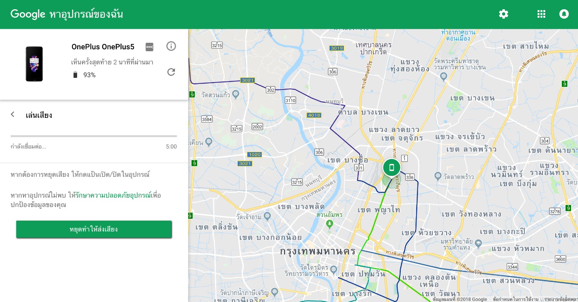The width and height of the screenshot is (578, 302).
Task: Select the วัดสวนแก้ว temple marker
Action: tap(235, 94)
